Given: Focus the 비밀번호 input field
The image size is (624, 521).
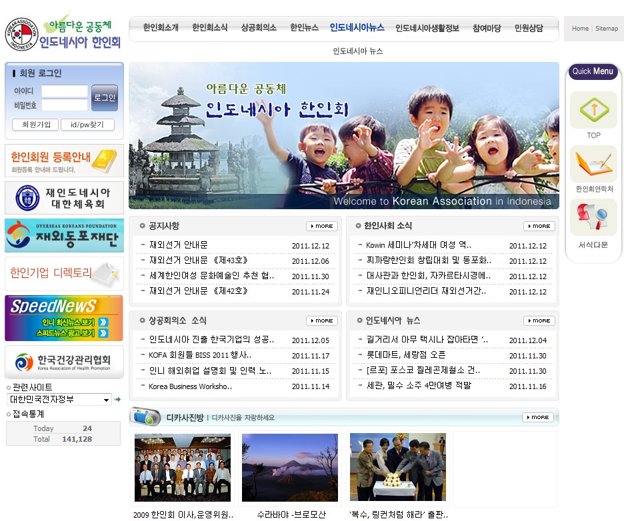Looking at the screenshot, I should coord(65,105).
